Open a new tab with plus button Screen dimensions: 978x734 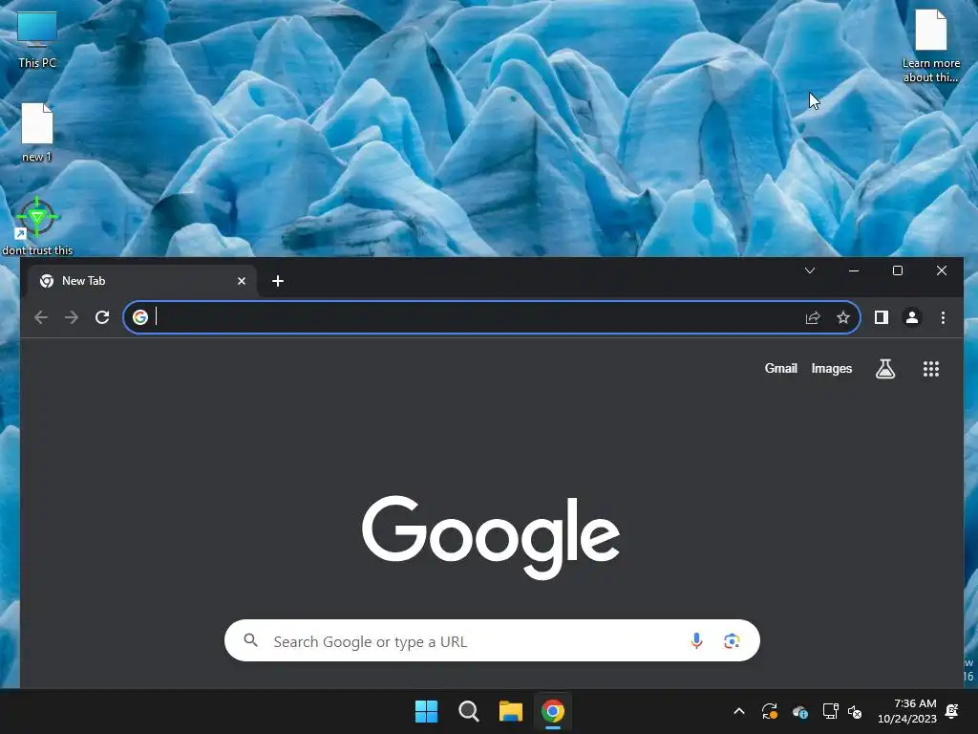(278, 282)
